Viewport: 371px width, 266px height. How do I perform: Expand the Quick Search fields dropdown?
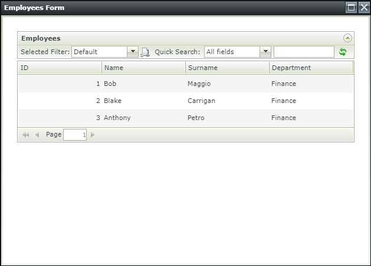(265, 52)
